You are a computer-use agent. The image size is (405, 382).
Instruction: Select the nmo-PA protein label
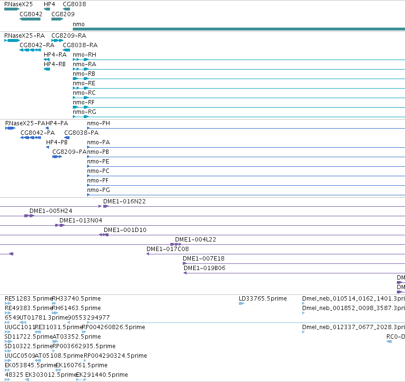coord(99,142)
